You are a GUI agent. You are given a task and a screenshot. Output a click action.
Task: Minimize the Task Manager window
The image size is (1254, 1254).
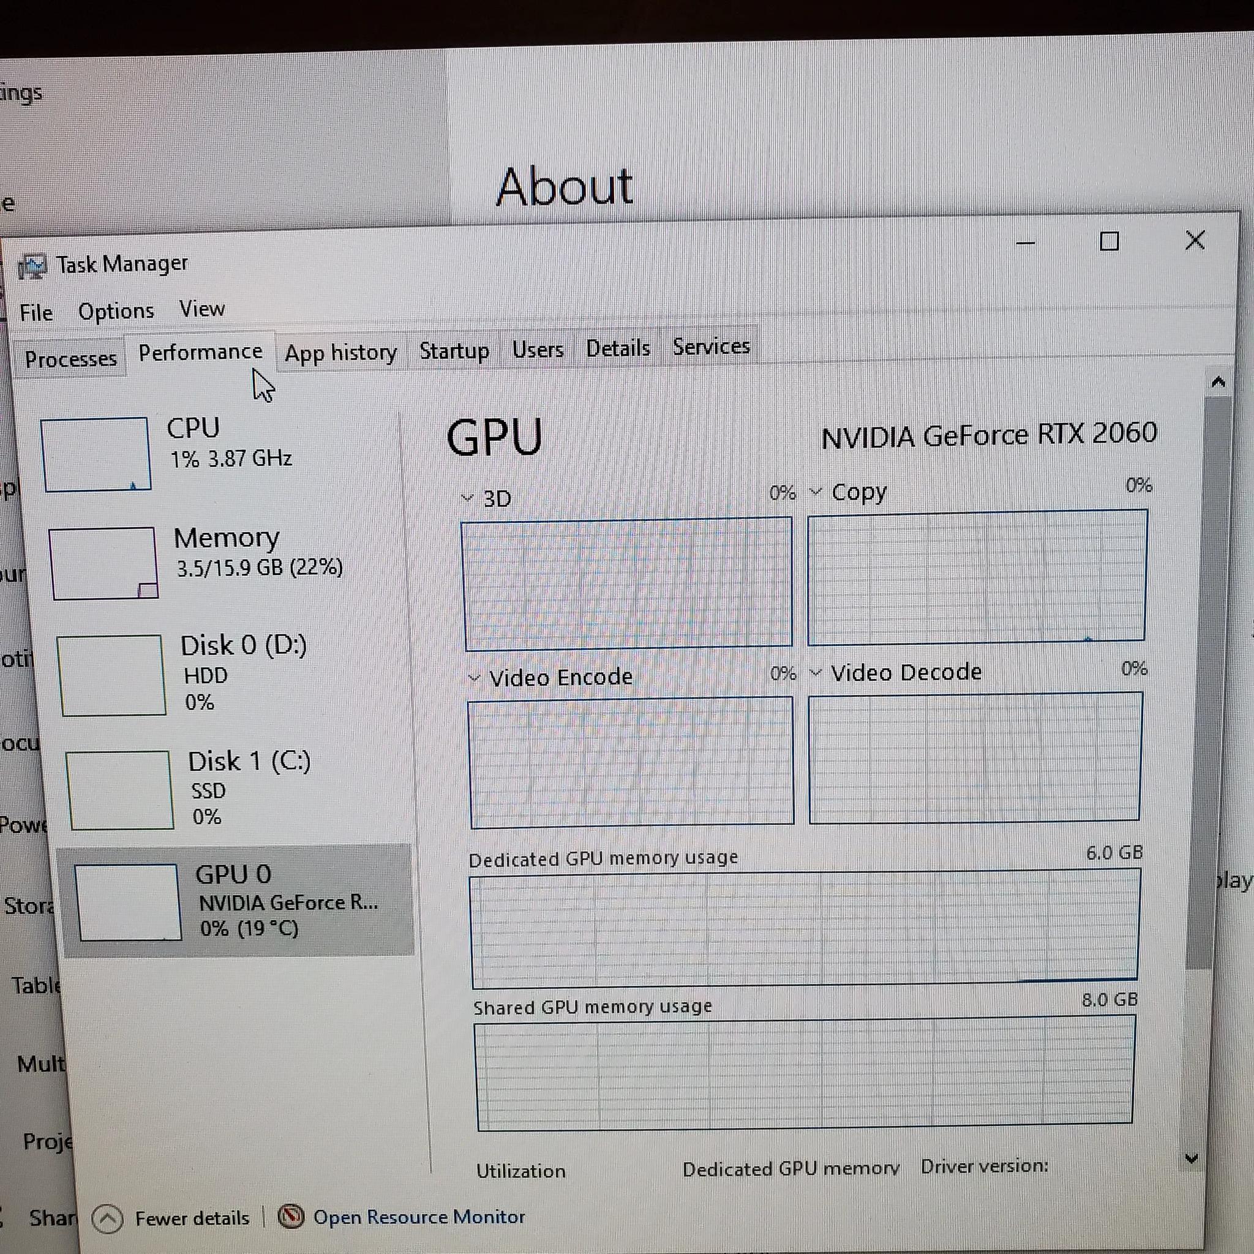[1025, 242]
